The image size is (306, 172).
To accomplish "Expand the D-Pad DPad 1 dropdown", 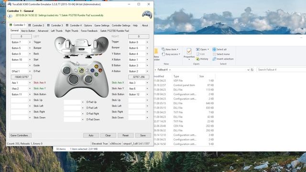I will (x=30, y=71).
